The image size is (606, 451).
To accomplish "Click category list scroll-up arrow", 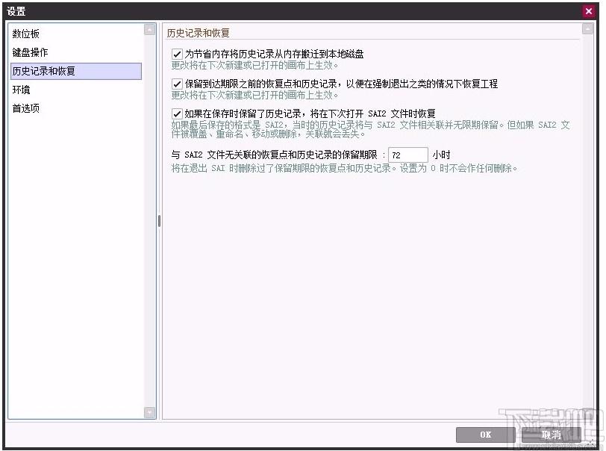I will [149, 30].
